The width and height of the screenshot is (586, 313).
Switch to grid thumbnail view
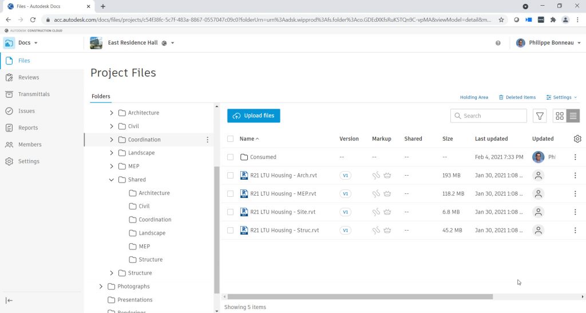[x=560, y=116]
